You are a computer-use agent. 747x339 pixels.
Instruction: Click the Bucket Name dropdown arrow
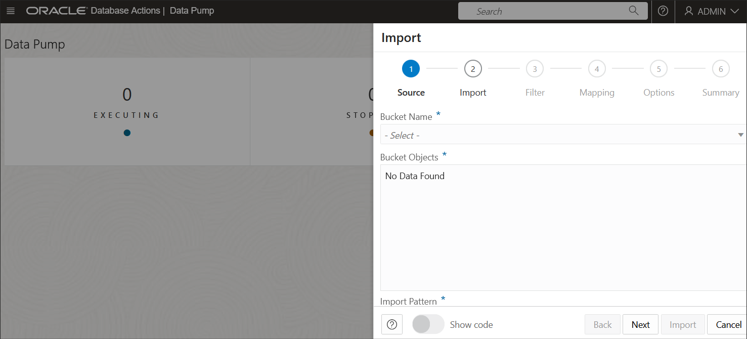click(740, 135)
